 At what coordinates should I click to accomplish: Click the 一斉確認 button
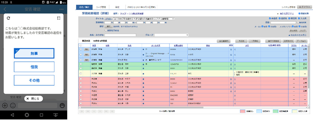click(254, 41)
